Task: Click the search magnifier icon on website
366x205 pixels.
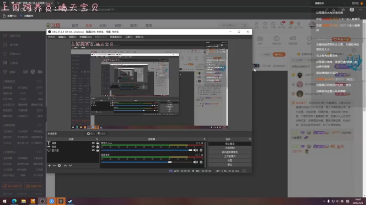Action: coord(245,25)
